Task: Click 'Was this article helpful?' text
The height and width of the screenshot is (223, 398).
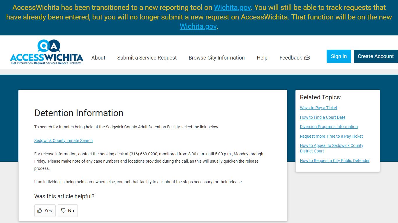Action: coord(64,197)
